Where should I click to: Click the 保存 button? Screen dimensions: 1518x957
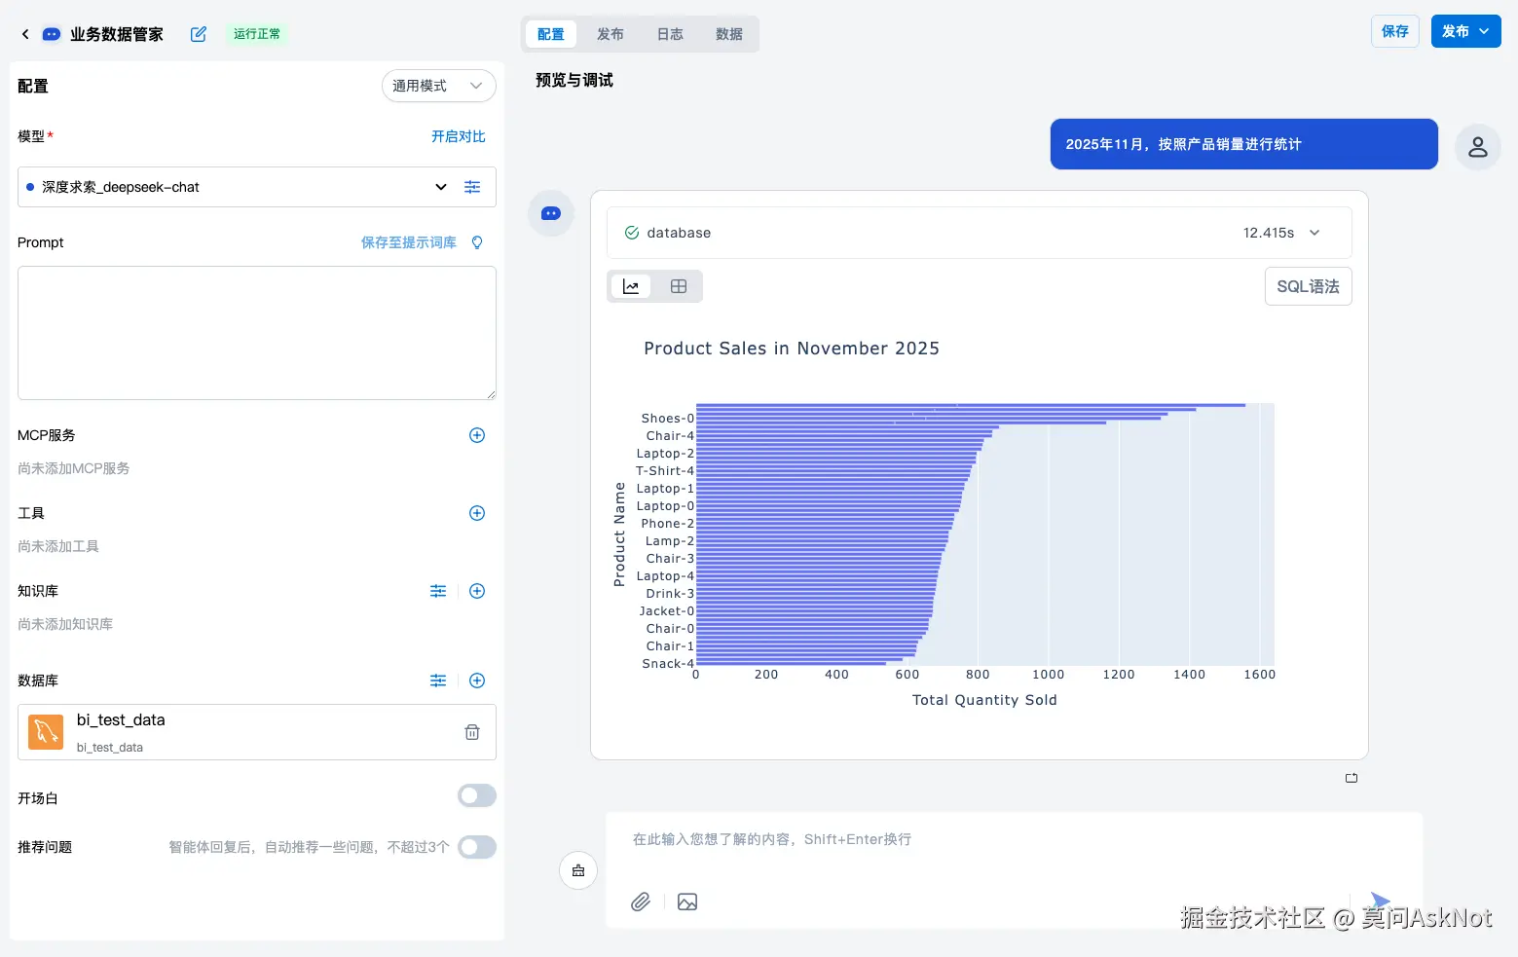click(x=1395, y=31)
